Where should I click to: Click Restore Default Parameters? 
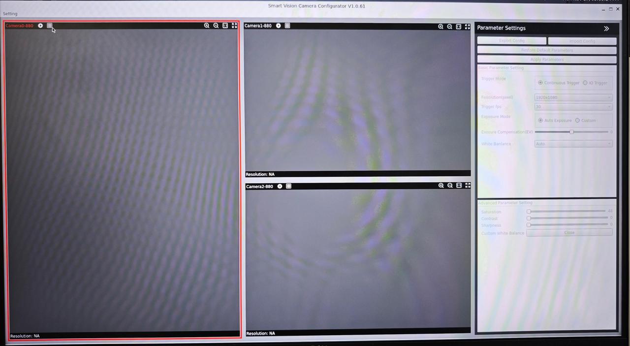[546, 50]
